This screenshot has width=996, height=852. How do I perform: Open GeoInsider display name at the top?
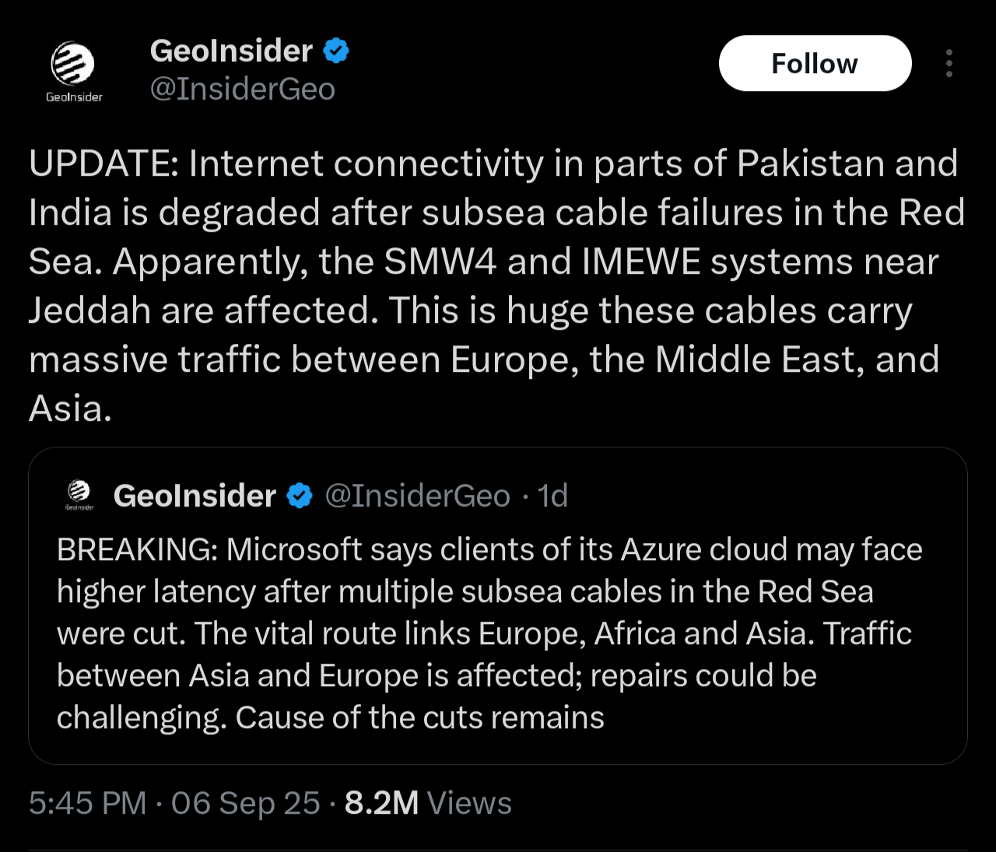[231, 51]
